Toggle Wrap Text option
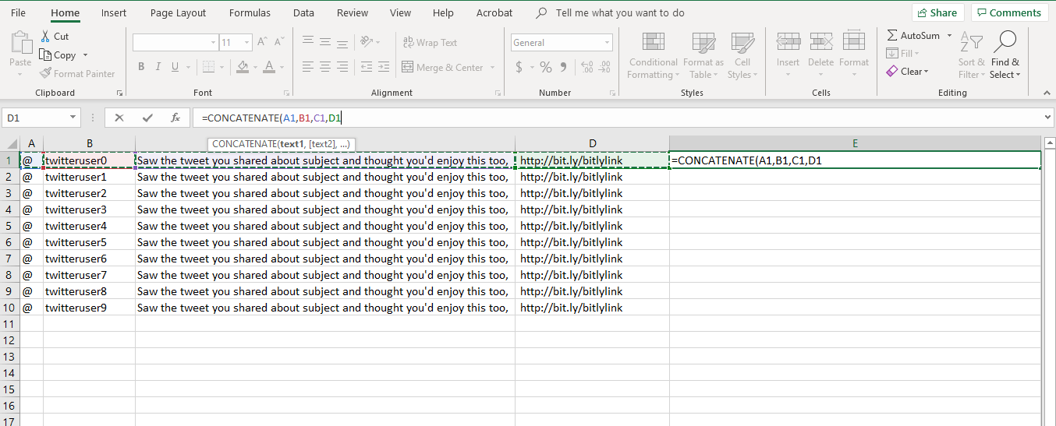The image size is (1056, 426). click(429, 43)
